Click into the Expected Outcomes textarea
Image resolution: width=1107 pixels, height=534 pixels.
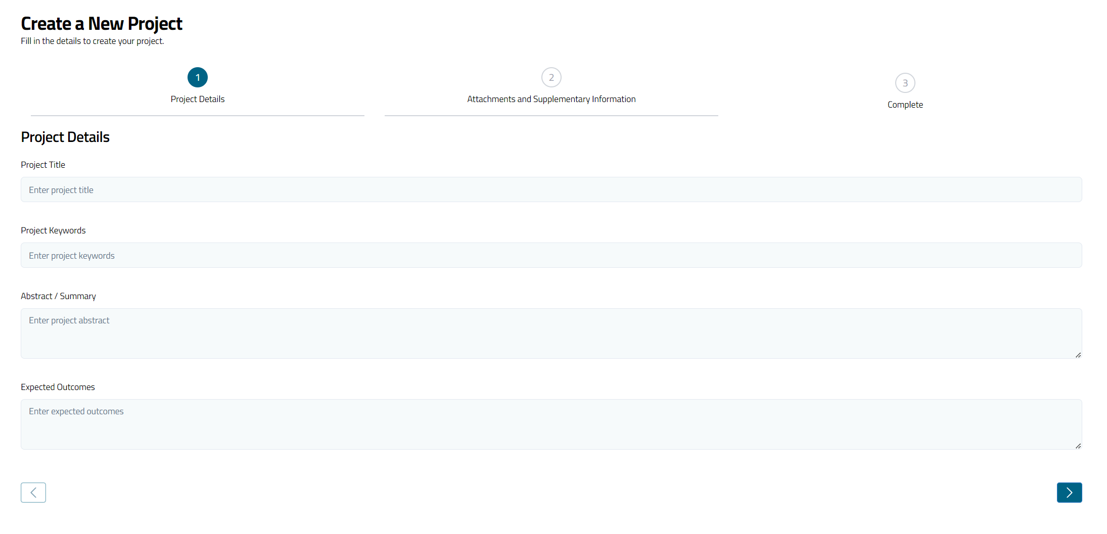pyautogui.click(x=551, y=424)
